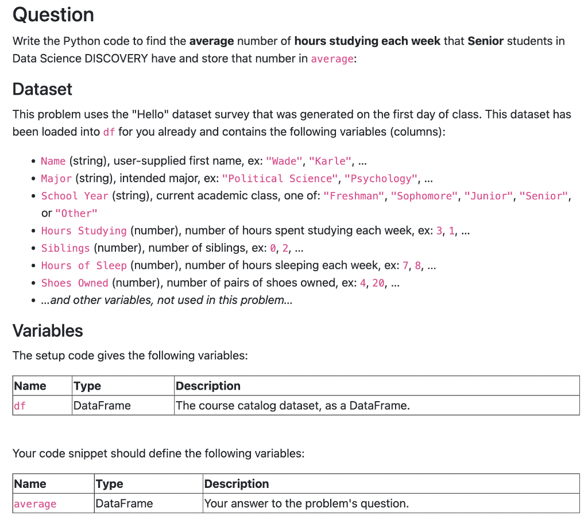588x531 pixels.
Task: Click the "df" cell in setup variables table
Action: [20, 406]
